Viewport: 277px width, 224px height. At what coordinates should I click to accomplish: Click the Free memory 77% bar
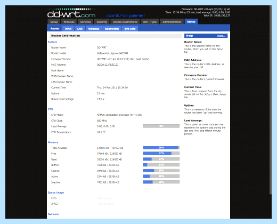161,153
